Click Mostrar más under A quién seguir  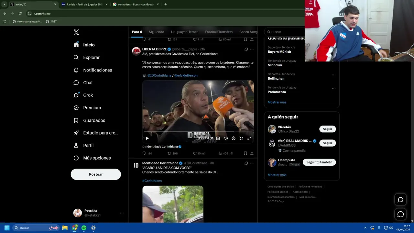277,175
